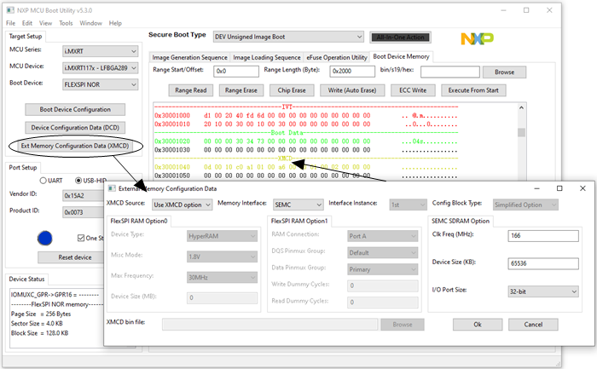Click the ECC Write button
Viewport: 597px width, 369px height.
point(413,90)
